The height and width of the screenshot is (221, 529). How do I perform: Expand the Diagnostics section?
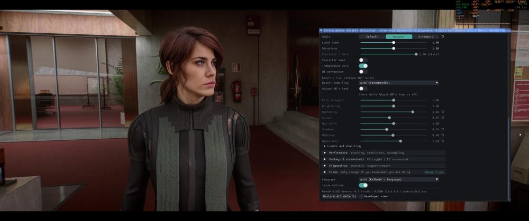(x=384, y=166)
